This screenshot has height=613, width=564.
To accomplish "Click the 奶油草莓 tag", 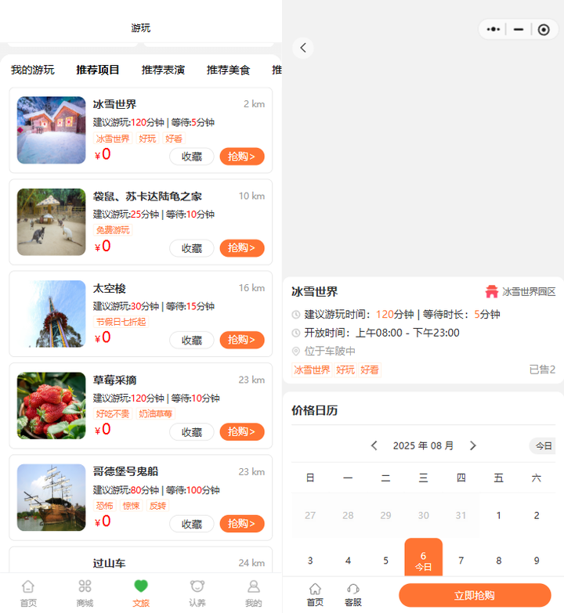I will click(155, 413).
